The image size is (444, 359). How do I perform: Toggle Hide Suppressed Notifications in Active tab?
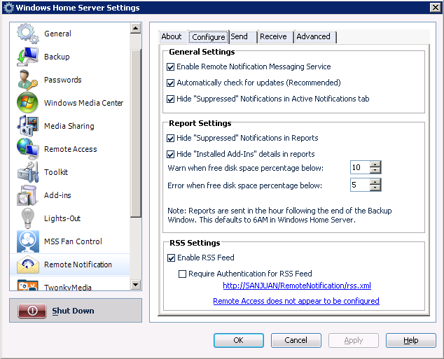pyautogui.click(x=170, y=99)
